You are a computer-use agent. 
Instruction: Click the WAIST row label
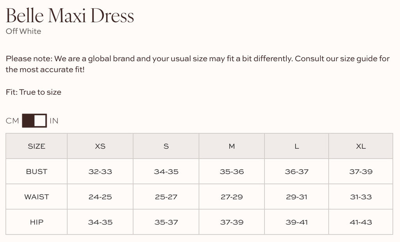(36, 197)
